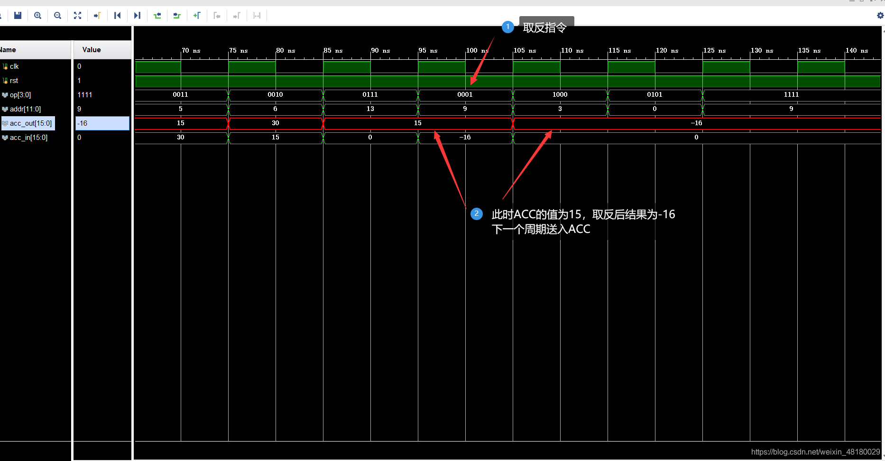Click op waveform segment 0101

coord(655,95)
